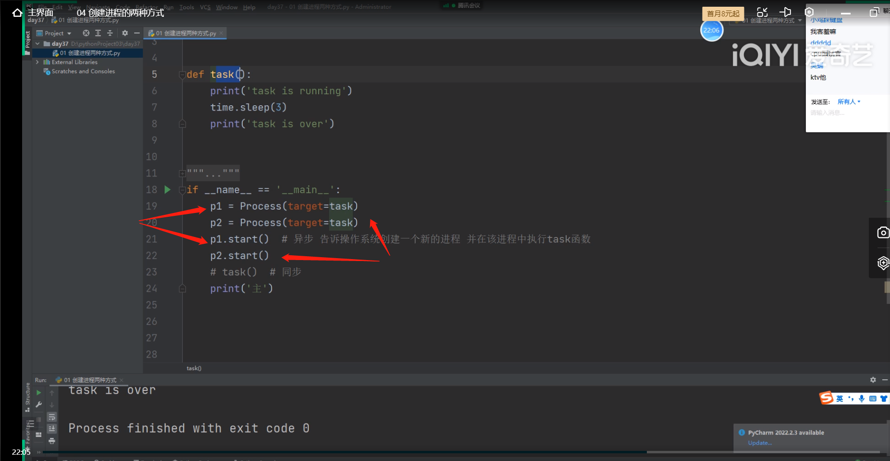Toggle soft-wrap in Run console
This screenshot has width=890, height=461.
pyautogui.click(x=52, y=417)
